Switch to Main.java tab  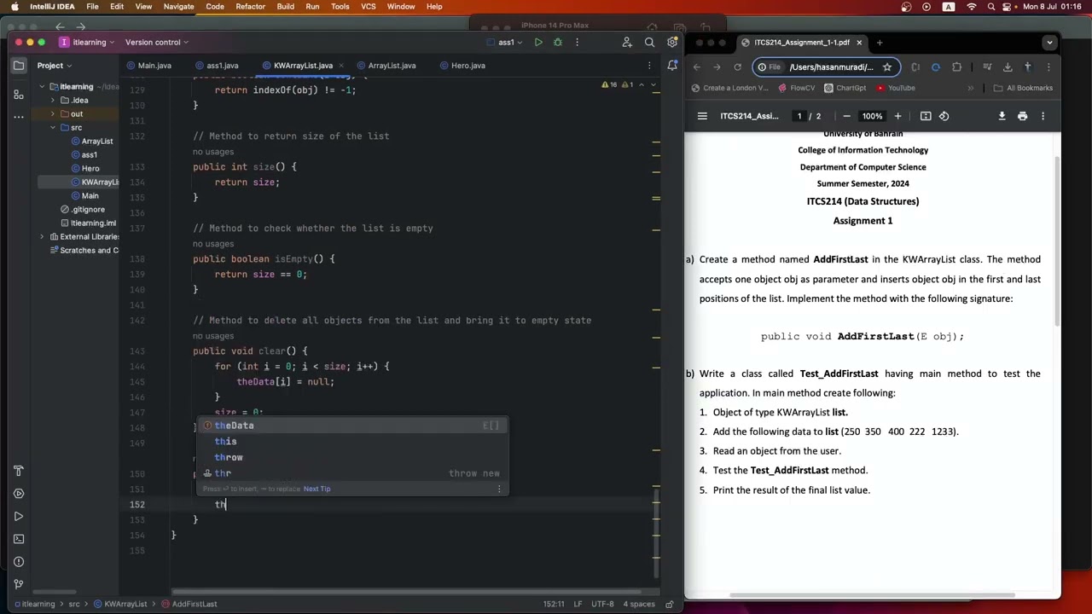(x=148, y=66)
